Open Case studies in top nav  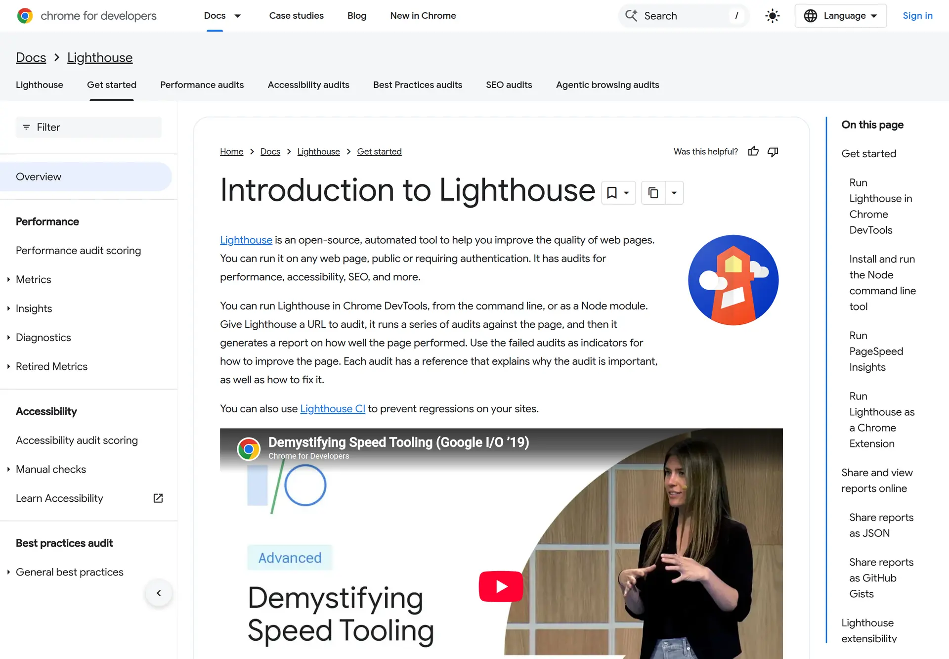[296, 16]
